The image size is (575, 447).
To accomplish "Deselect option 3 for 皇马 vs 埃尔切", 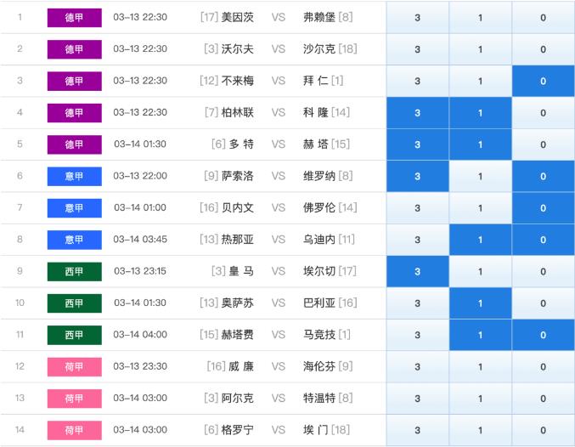I will point(418,272).
